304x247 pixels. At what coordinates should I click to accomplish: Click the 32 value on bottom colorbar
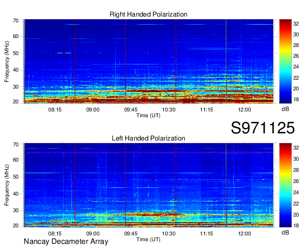pyautogui.click(x=296, y=148)
